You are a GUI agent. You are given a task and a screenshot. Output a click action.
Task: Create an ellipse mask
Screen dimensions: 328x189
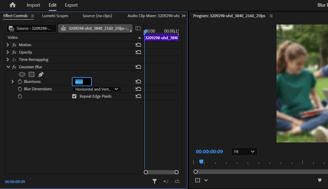(x=22, y=74)
